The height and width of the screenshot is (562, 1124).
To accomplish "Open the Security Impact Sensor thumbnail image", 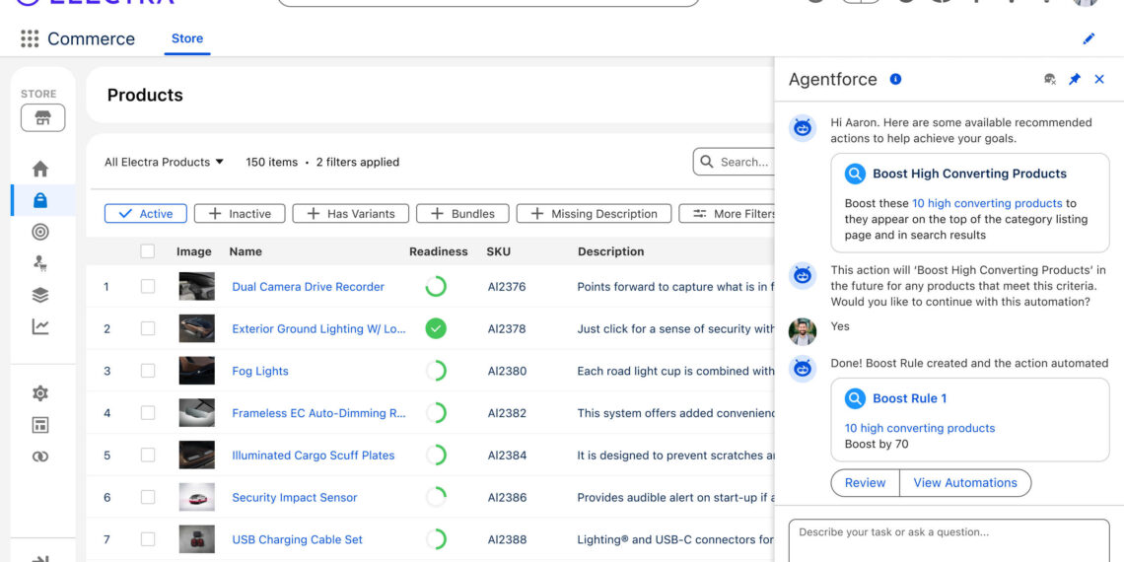I will click(x=196, y=498).
